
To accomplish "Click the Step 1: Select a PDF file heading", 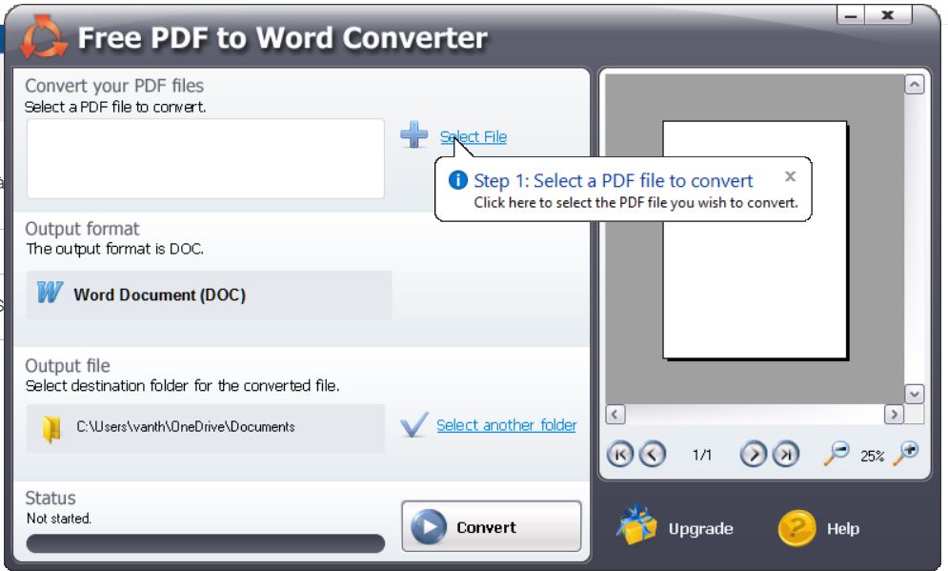I will pos(613,180).
